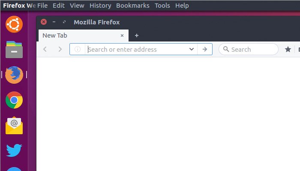Open the Help menu
Viewport: 300px width, 171px height.
(x=182, y=6)
